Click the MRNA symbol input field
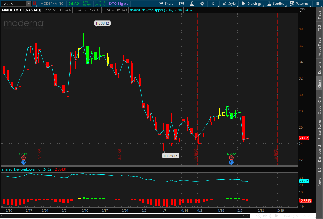323x219 pixels. (14, 4)
